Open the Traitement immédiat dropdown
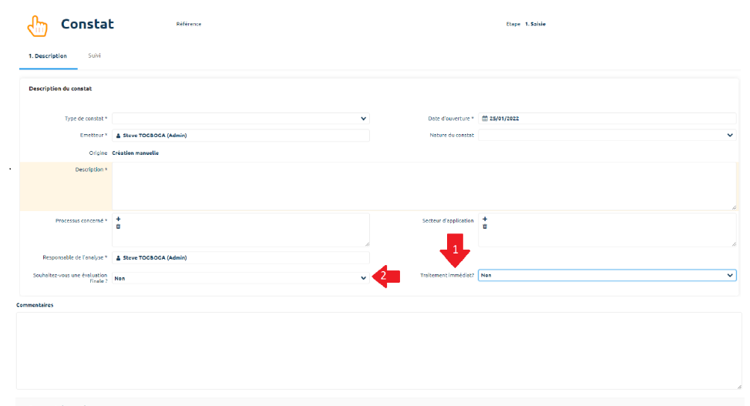Screen dimensions: 750x406 point(607,275)
